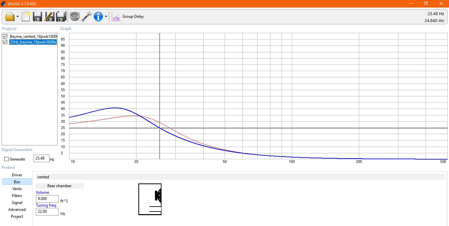Open the Project tab in the sidebar
Viewport: 449px width, 226px height.
(17, 216)
